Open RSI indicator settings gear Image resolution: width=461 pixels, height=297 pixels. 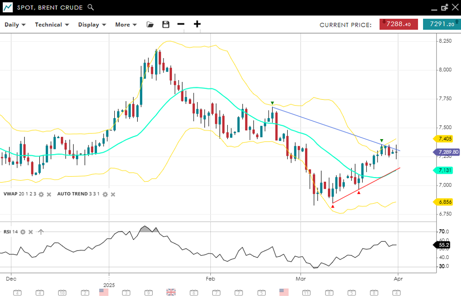[22, 232]
